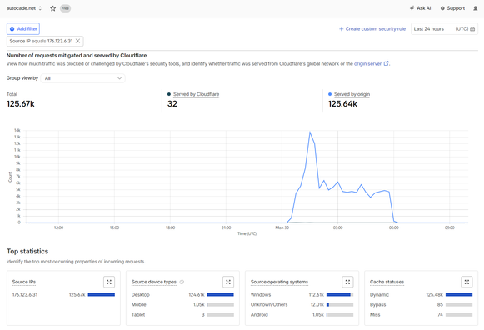Select the Windows operating system row
Viewport: 484px width, 330px height.
coord(302,294)
